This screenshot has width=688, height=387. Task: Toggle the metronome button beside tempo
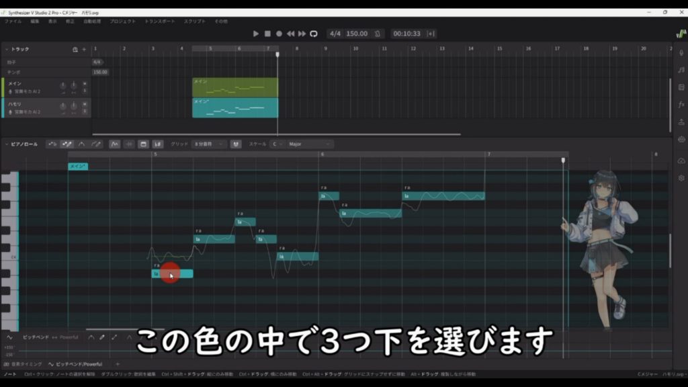click(x=378, y=34)
